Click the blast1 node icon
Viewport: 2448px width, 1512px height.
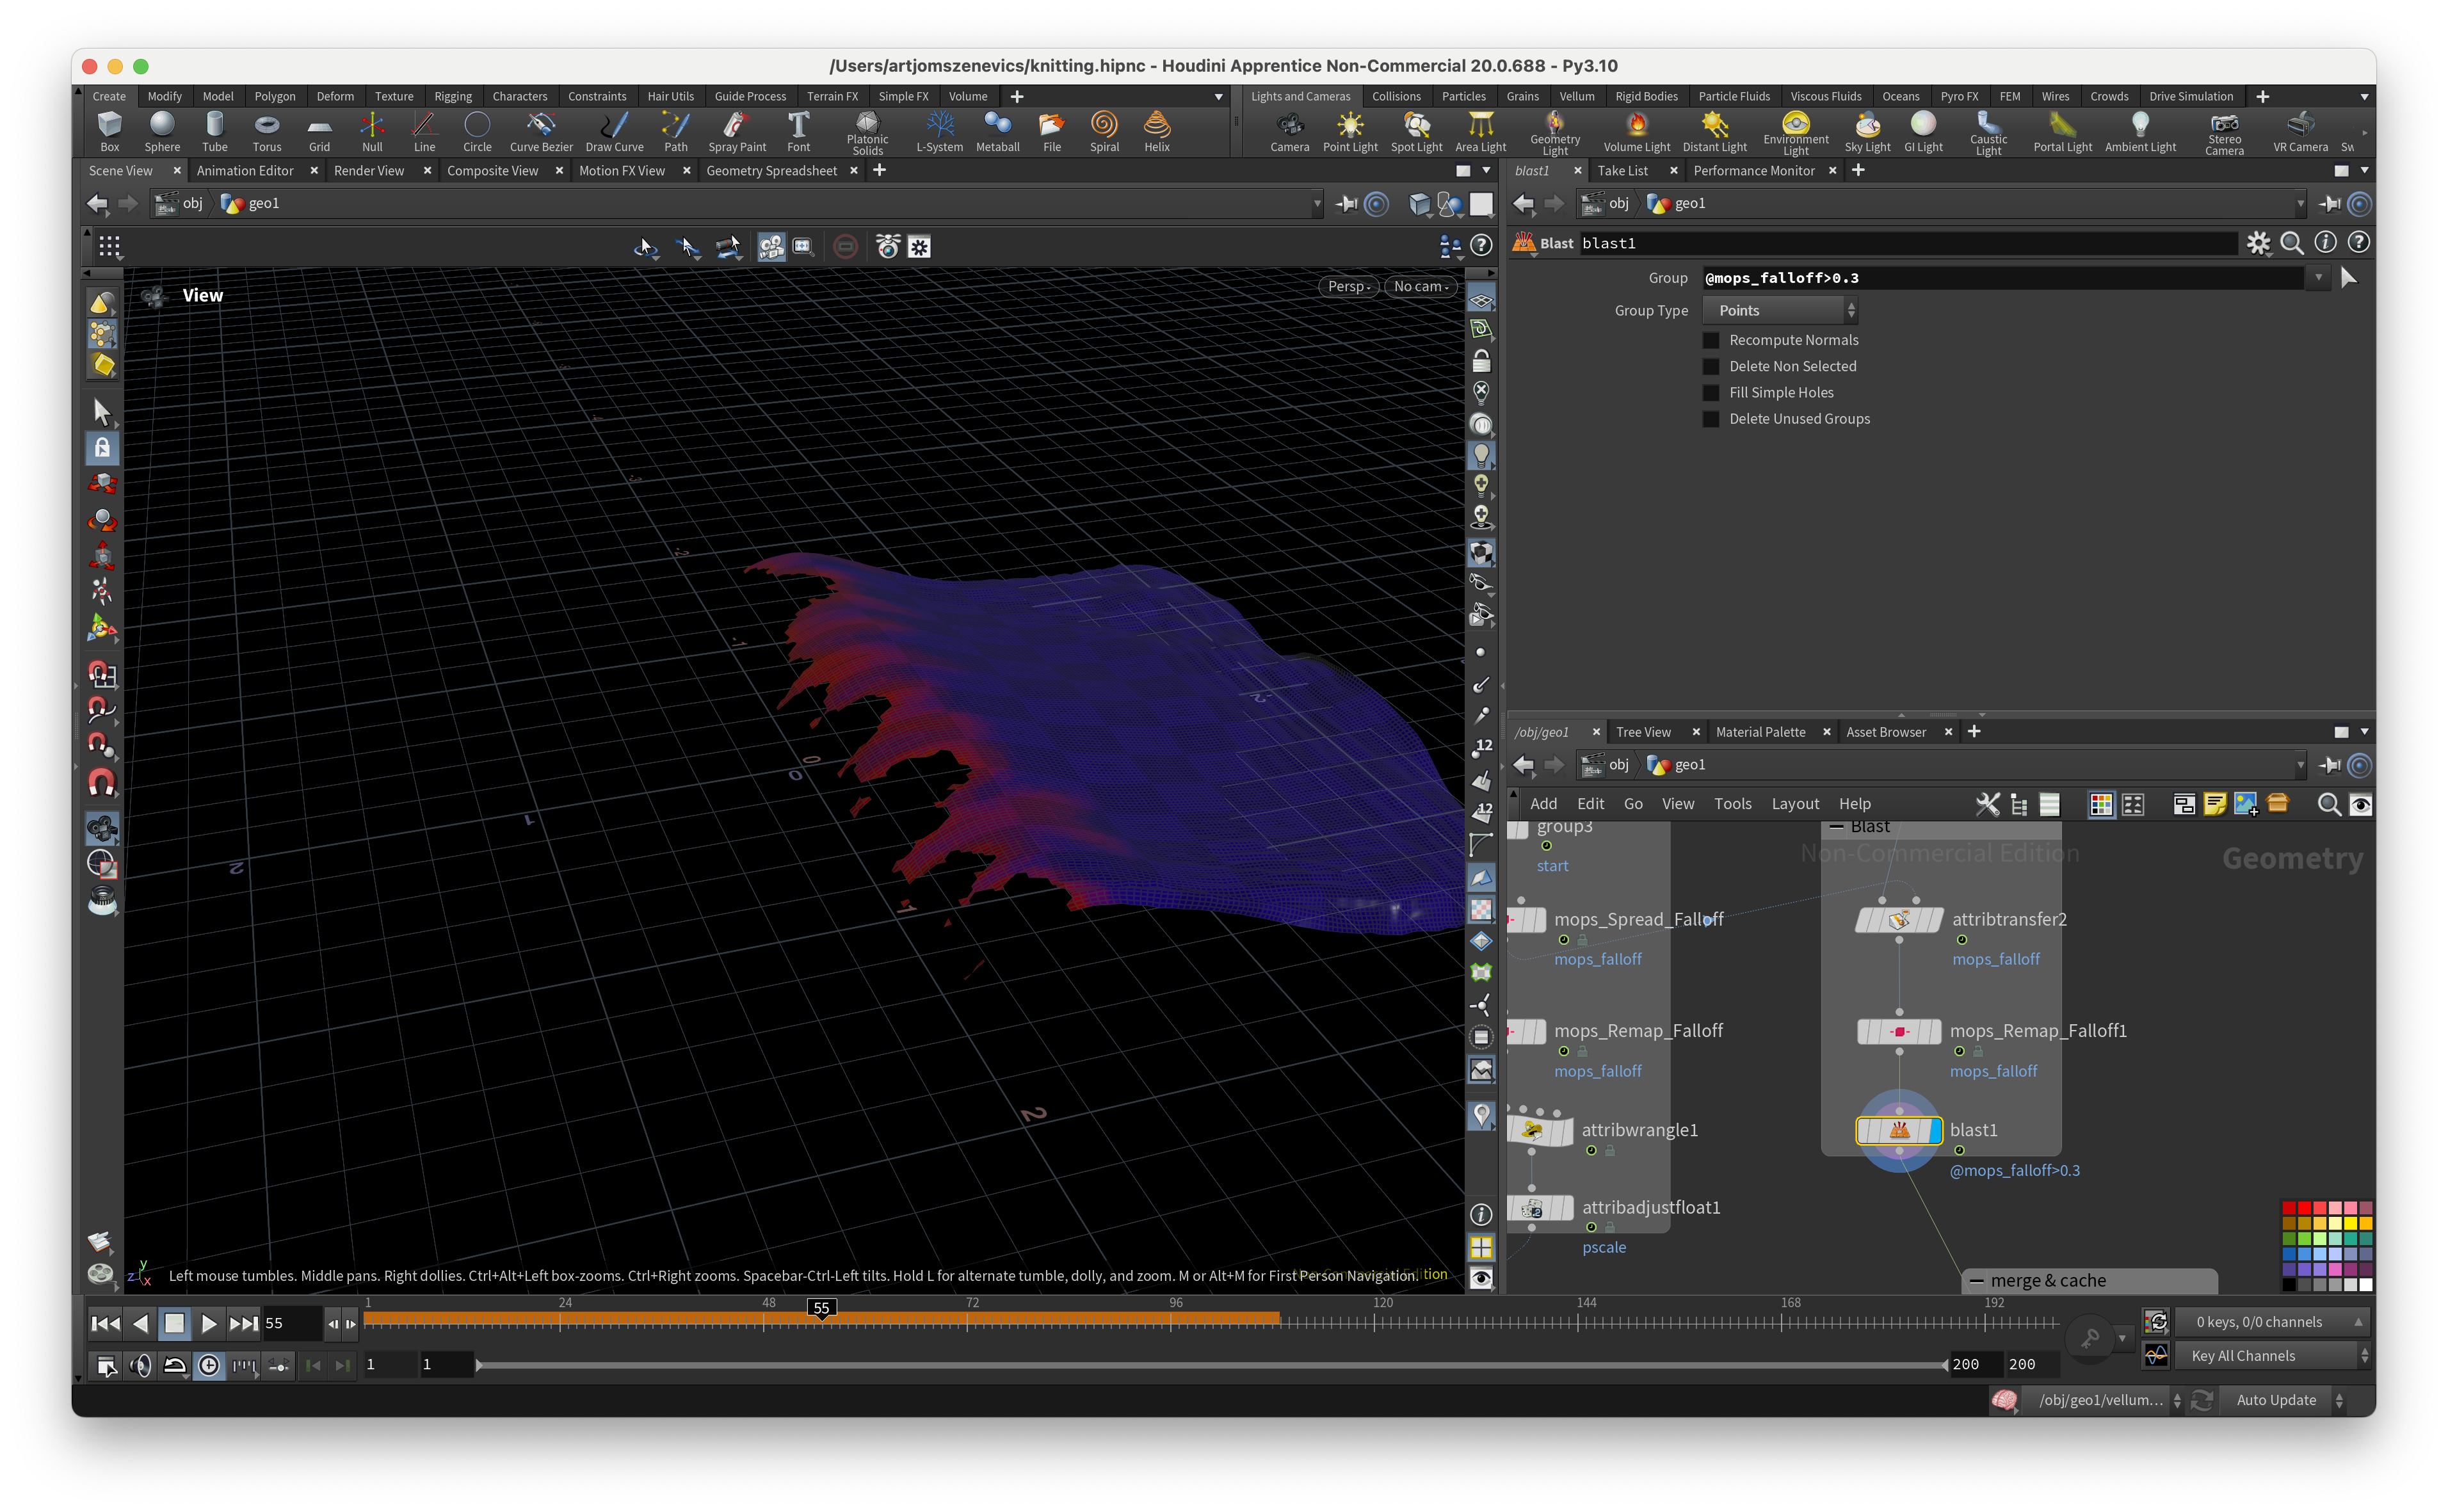coord(1898,1130)
